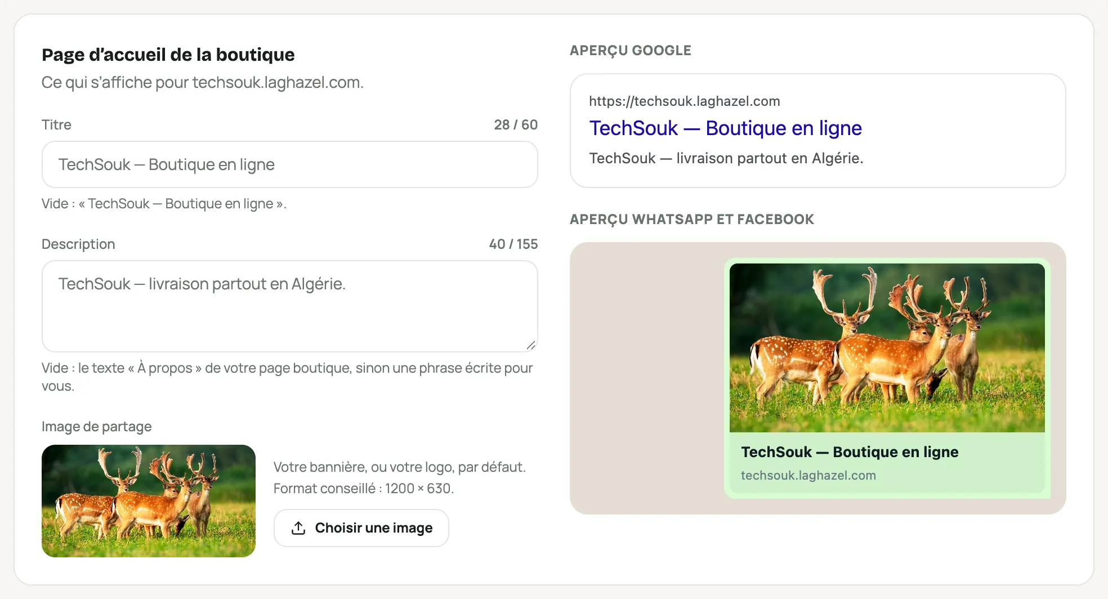This screenshot has height=599, width=1108.
Task: Click techsouk.laghazel.com domain in WhatsApp card
Action: [x=808, y=476]
